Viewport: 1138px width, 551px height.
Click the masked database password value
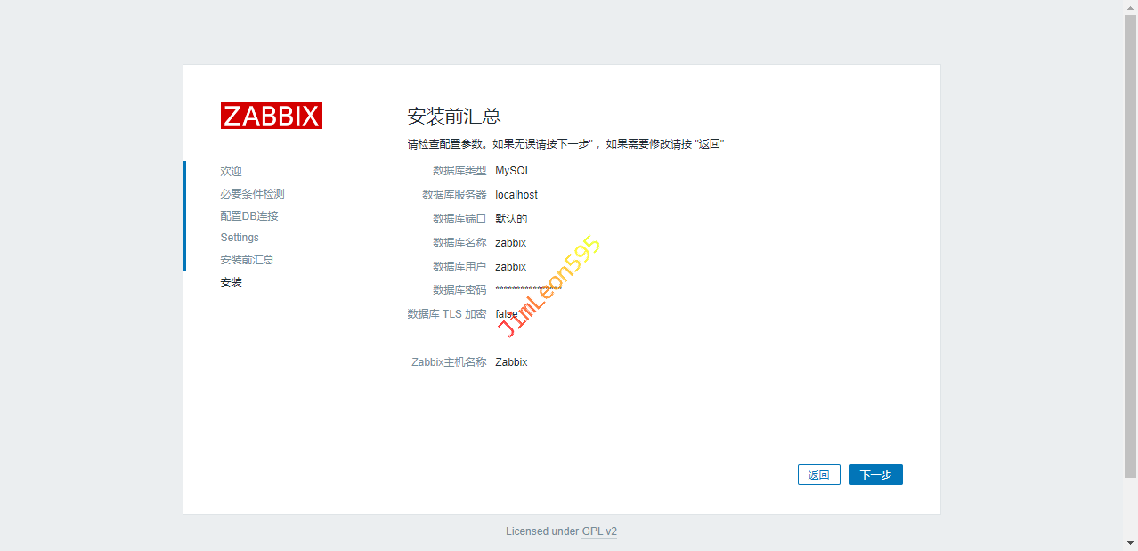[x=528, y=290]
